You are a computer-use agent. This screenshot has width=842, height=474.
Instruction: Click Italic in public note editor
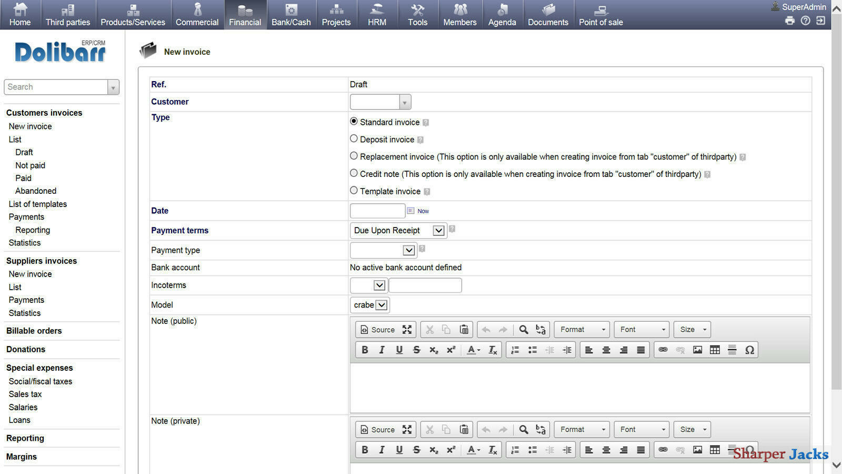click(x=382, y=350)
